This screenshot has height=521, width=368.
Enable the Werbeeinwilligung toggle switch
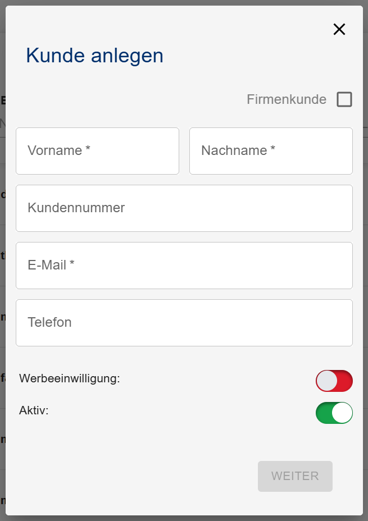pyautogui.click(x=334, y=381)
